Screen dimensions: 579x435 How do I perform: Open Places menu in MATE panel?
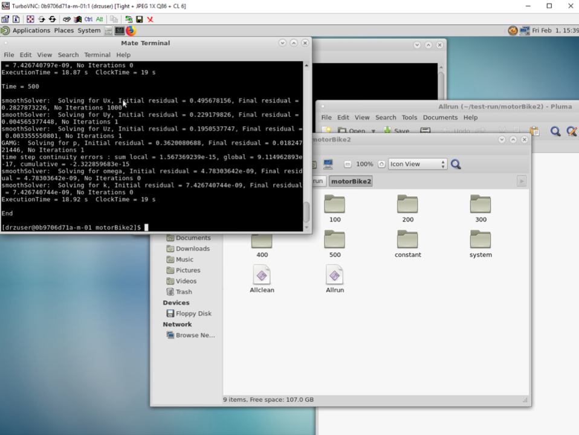click(x=64, y=30)
